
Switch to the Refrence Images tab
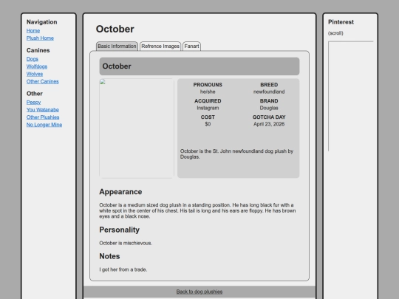[x=160, y=47]
